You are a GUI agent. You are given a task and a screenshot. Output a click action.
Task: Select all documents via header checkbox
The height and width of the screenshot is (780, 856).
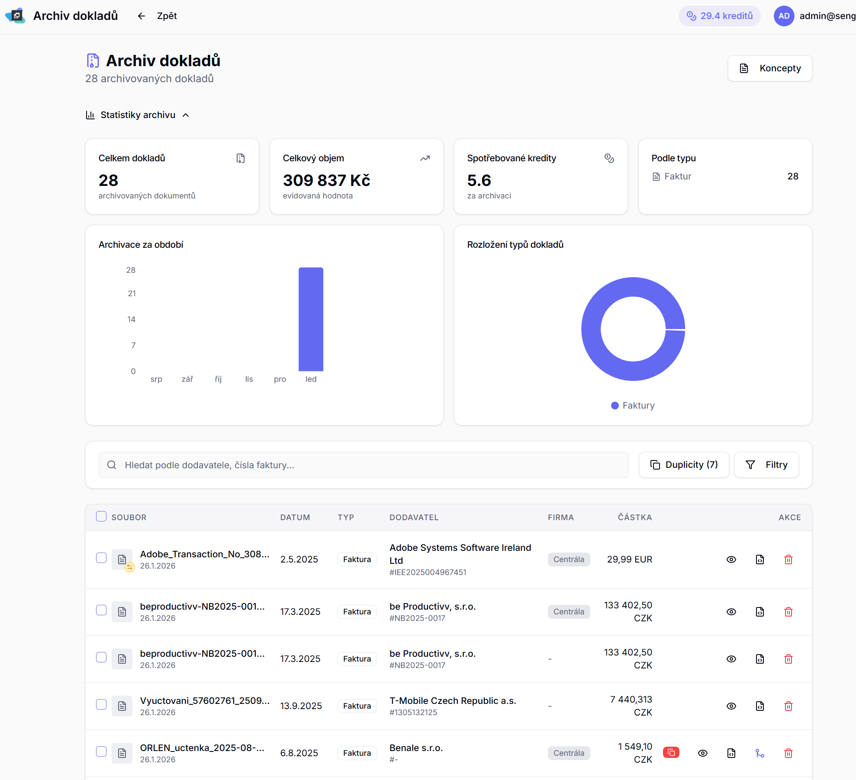[101, 517]
